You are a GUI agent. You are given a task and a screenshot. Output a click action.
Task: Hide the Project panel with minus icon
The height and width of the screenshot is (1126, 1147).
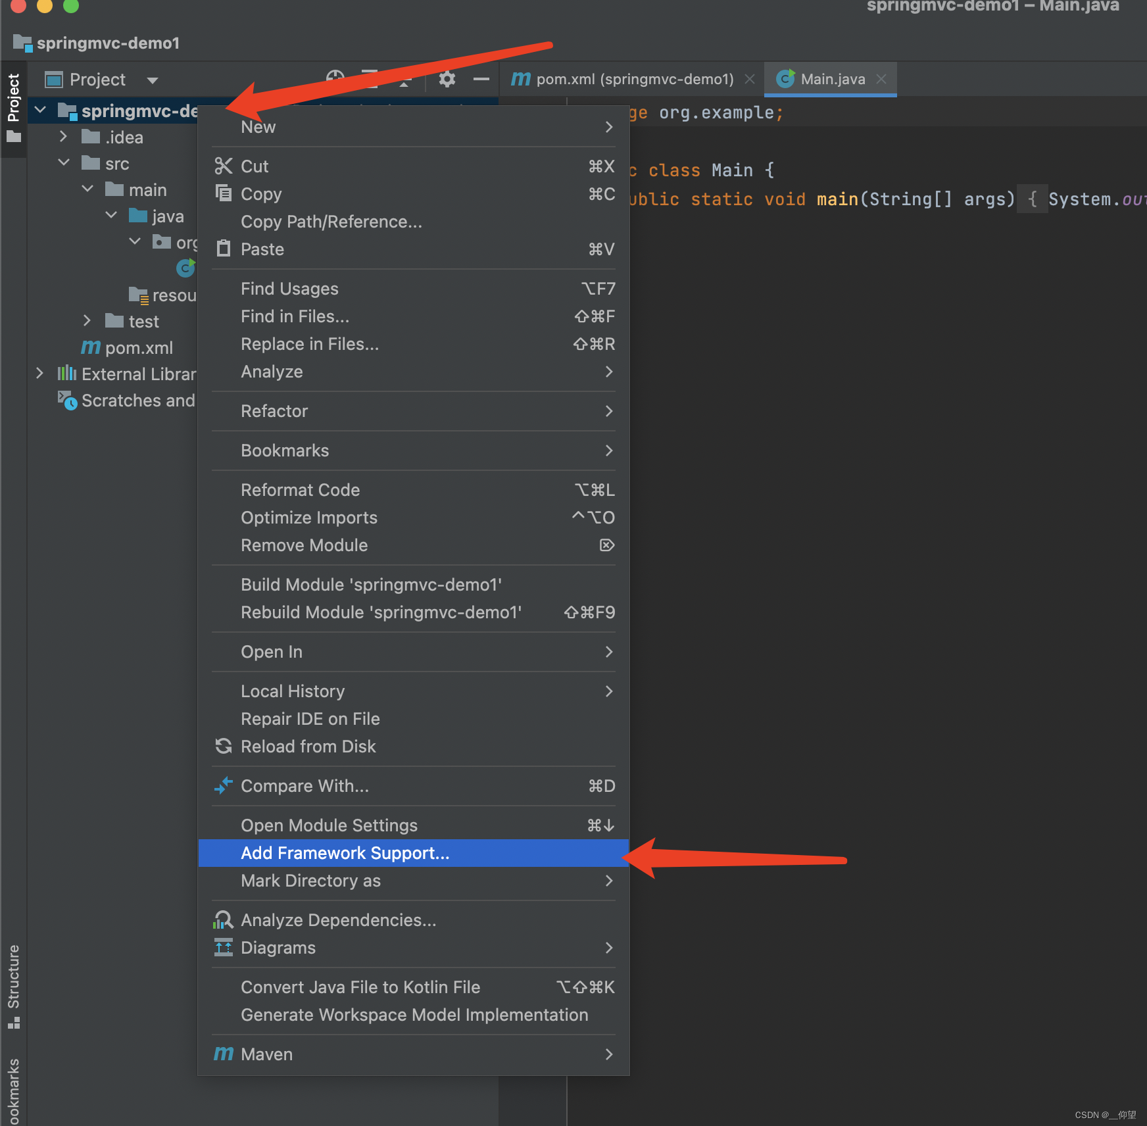pos(481,79)
